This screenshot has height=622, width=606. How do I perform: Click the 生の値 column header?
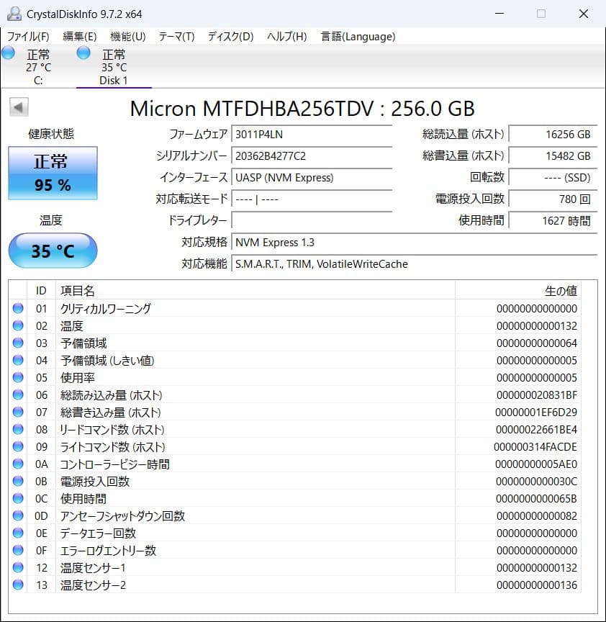(518, 290)
